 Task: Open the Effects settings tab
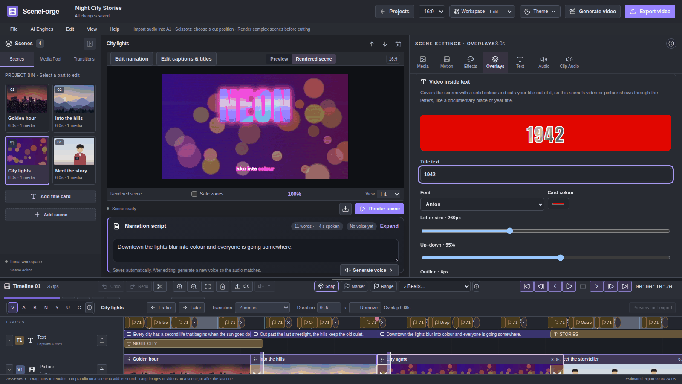[x=471, y=62]
